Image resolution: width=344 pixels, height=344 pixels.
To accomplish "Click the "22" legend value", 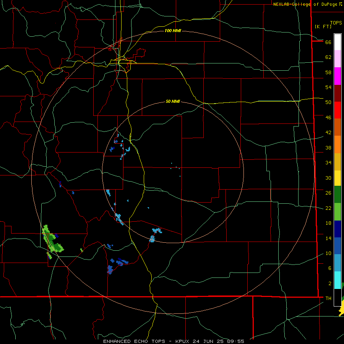I will (x=328, y=208).
